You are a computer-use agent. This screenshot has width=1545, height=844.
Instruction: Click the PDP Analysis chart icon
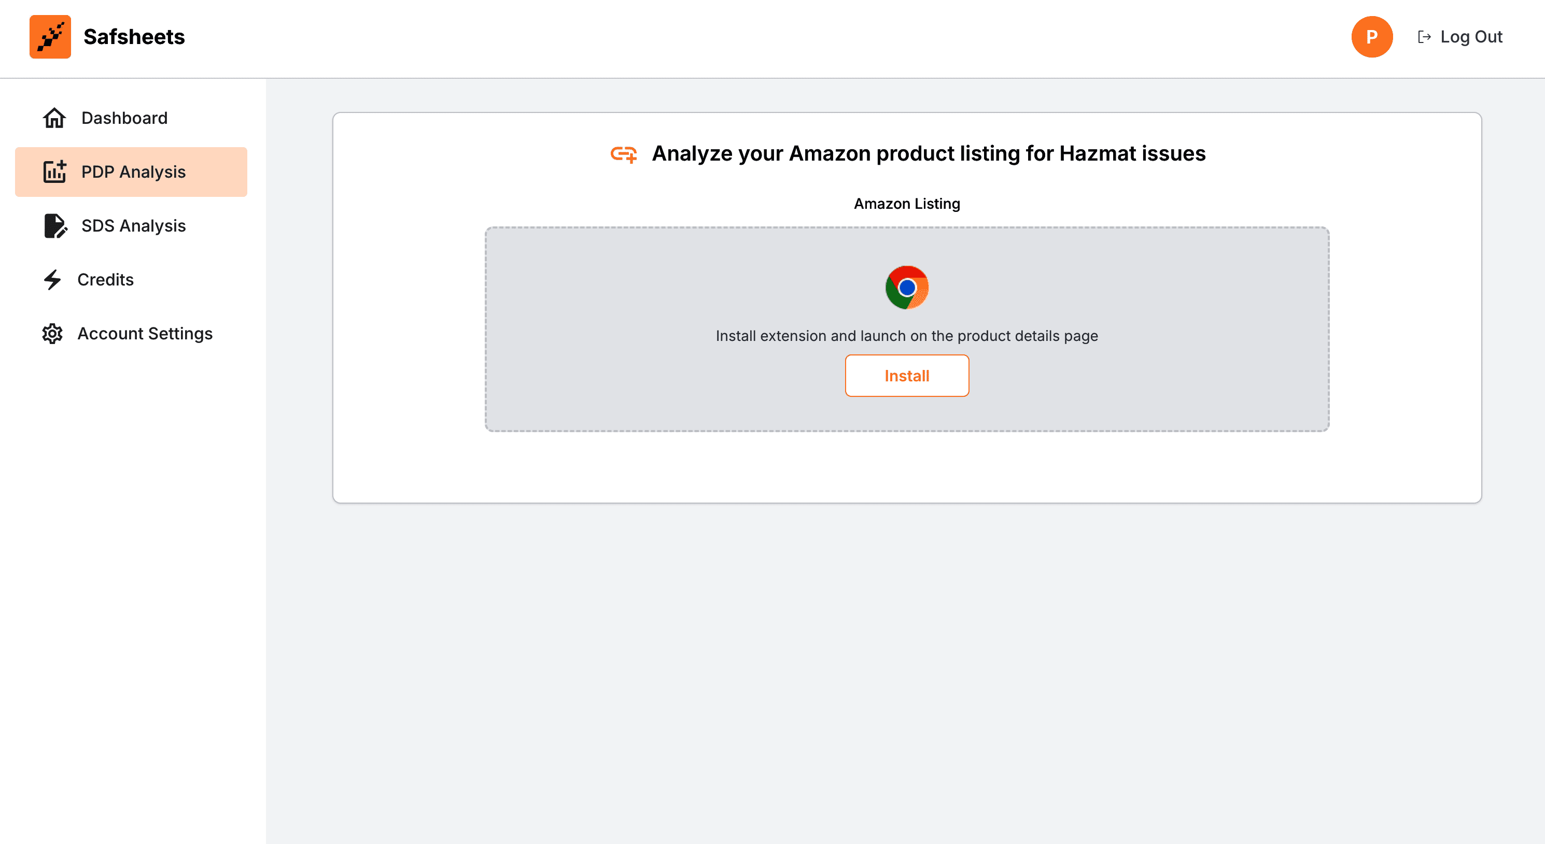coord(54,172)
